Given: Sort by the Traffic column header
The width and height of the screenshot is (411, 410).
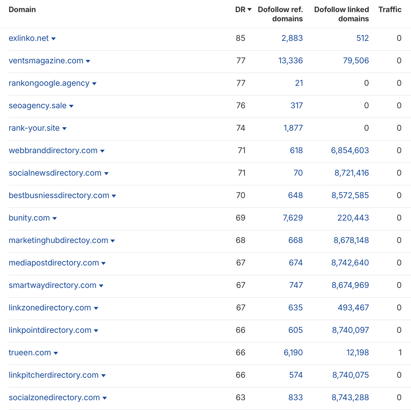Looking at the screenshot, I should [390, 10].
